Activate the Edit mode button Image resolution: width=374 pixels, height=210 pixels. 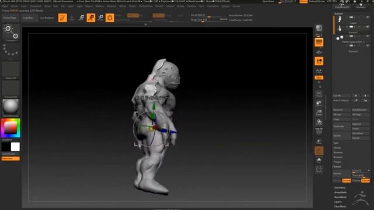(x=63, y=18)
